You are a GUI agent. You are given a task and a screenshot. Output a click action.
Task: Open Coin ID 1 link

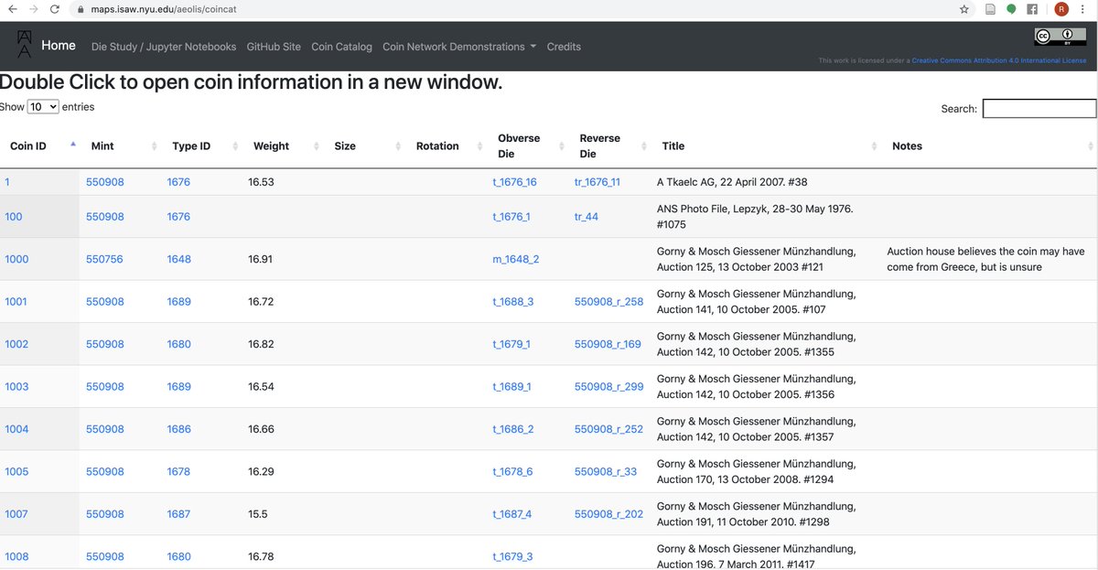7,182
